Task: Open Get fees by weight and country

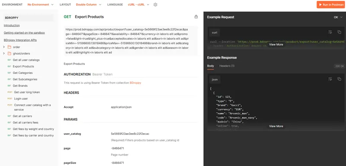Action: coord(33,129)
